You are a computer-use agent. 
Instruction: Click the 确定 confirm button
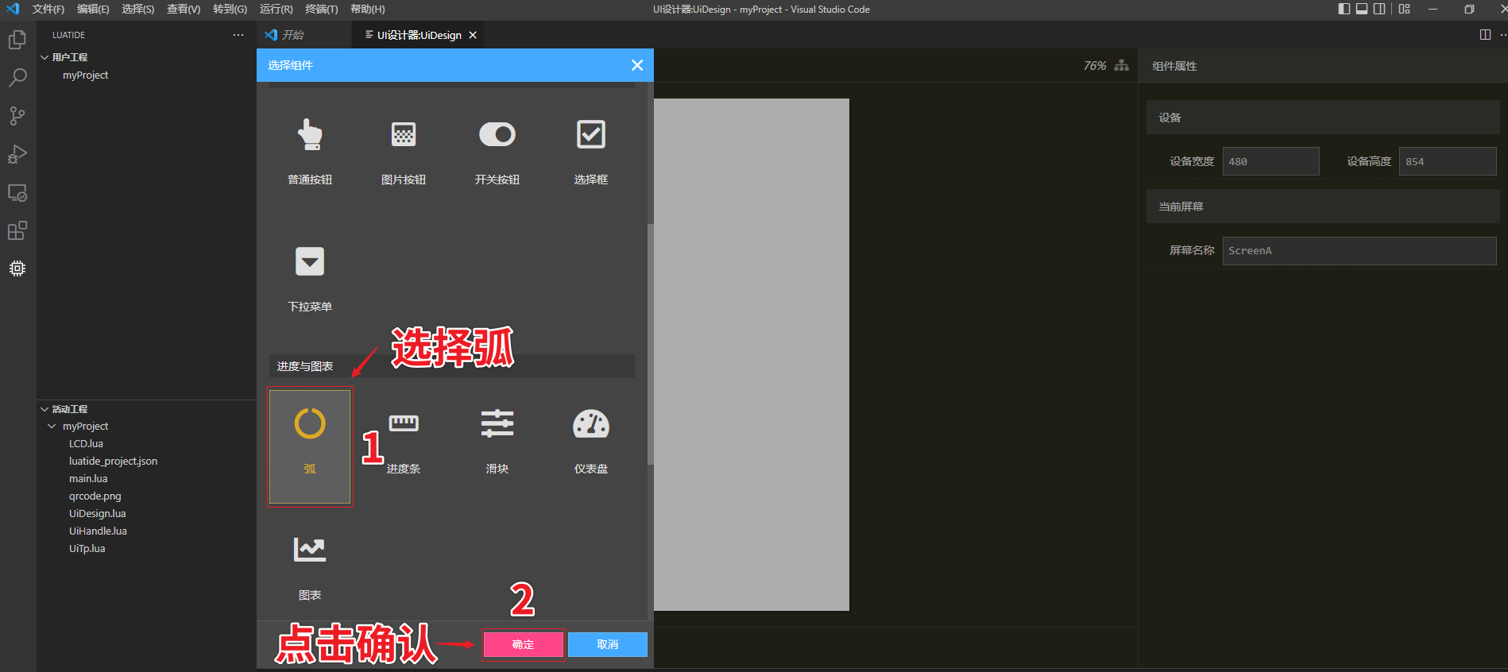523,644
